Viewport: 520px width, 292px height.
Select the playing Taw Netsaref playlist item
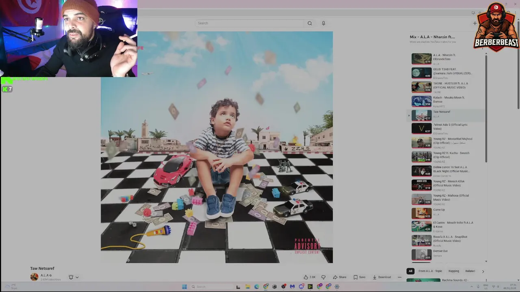coord(447,115)
